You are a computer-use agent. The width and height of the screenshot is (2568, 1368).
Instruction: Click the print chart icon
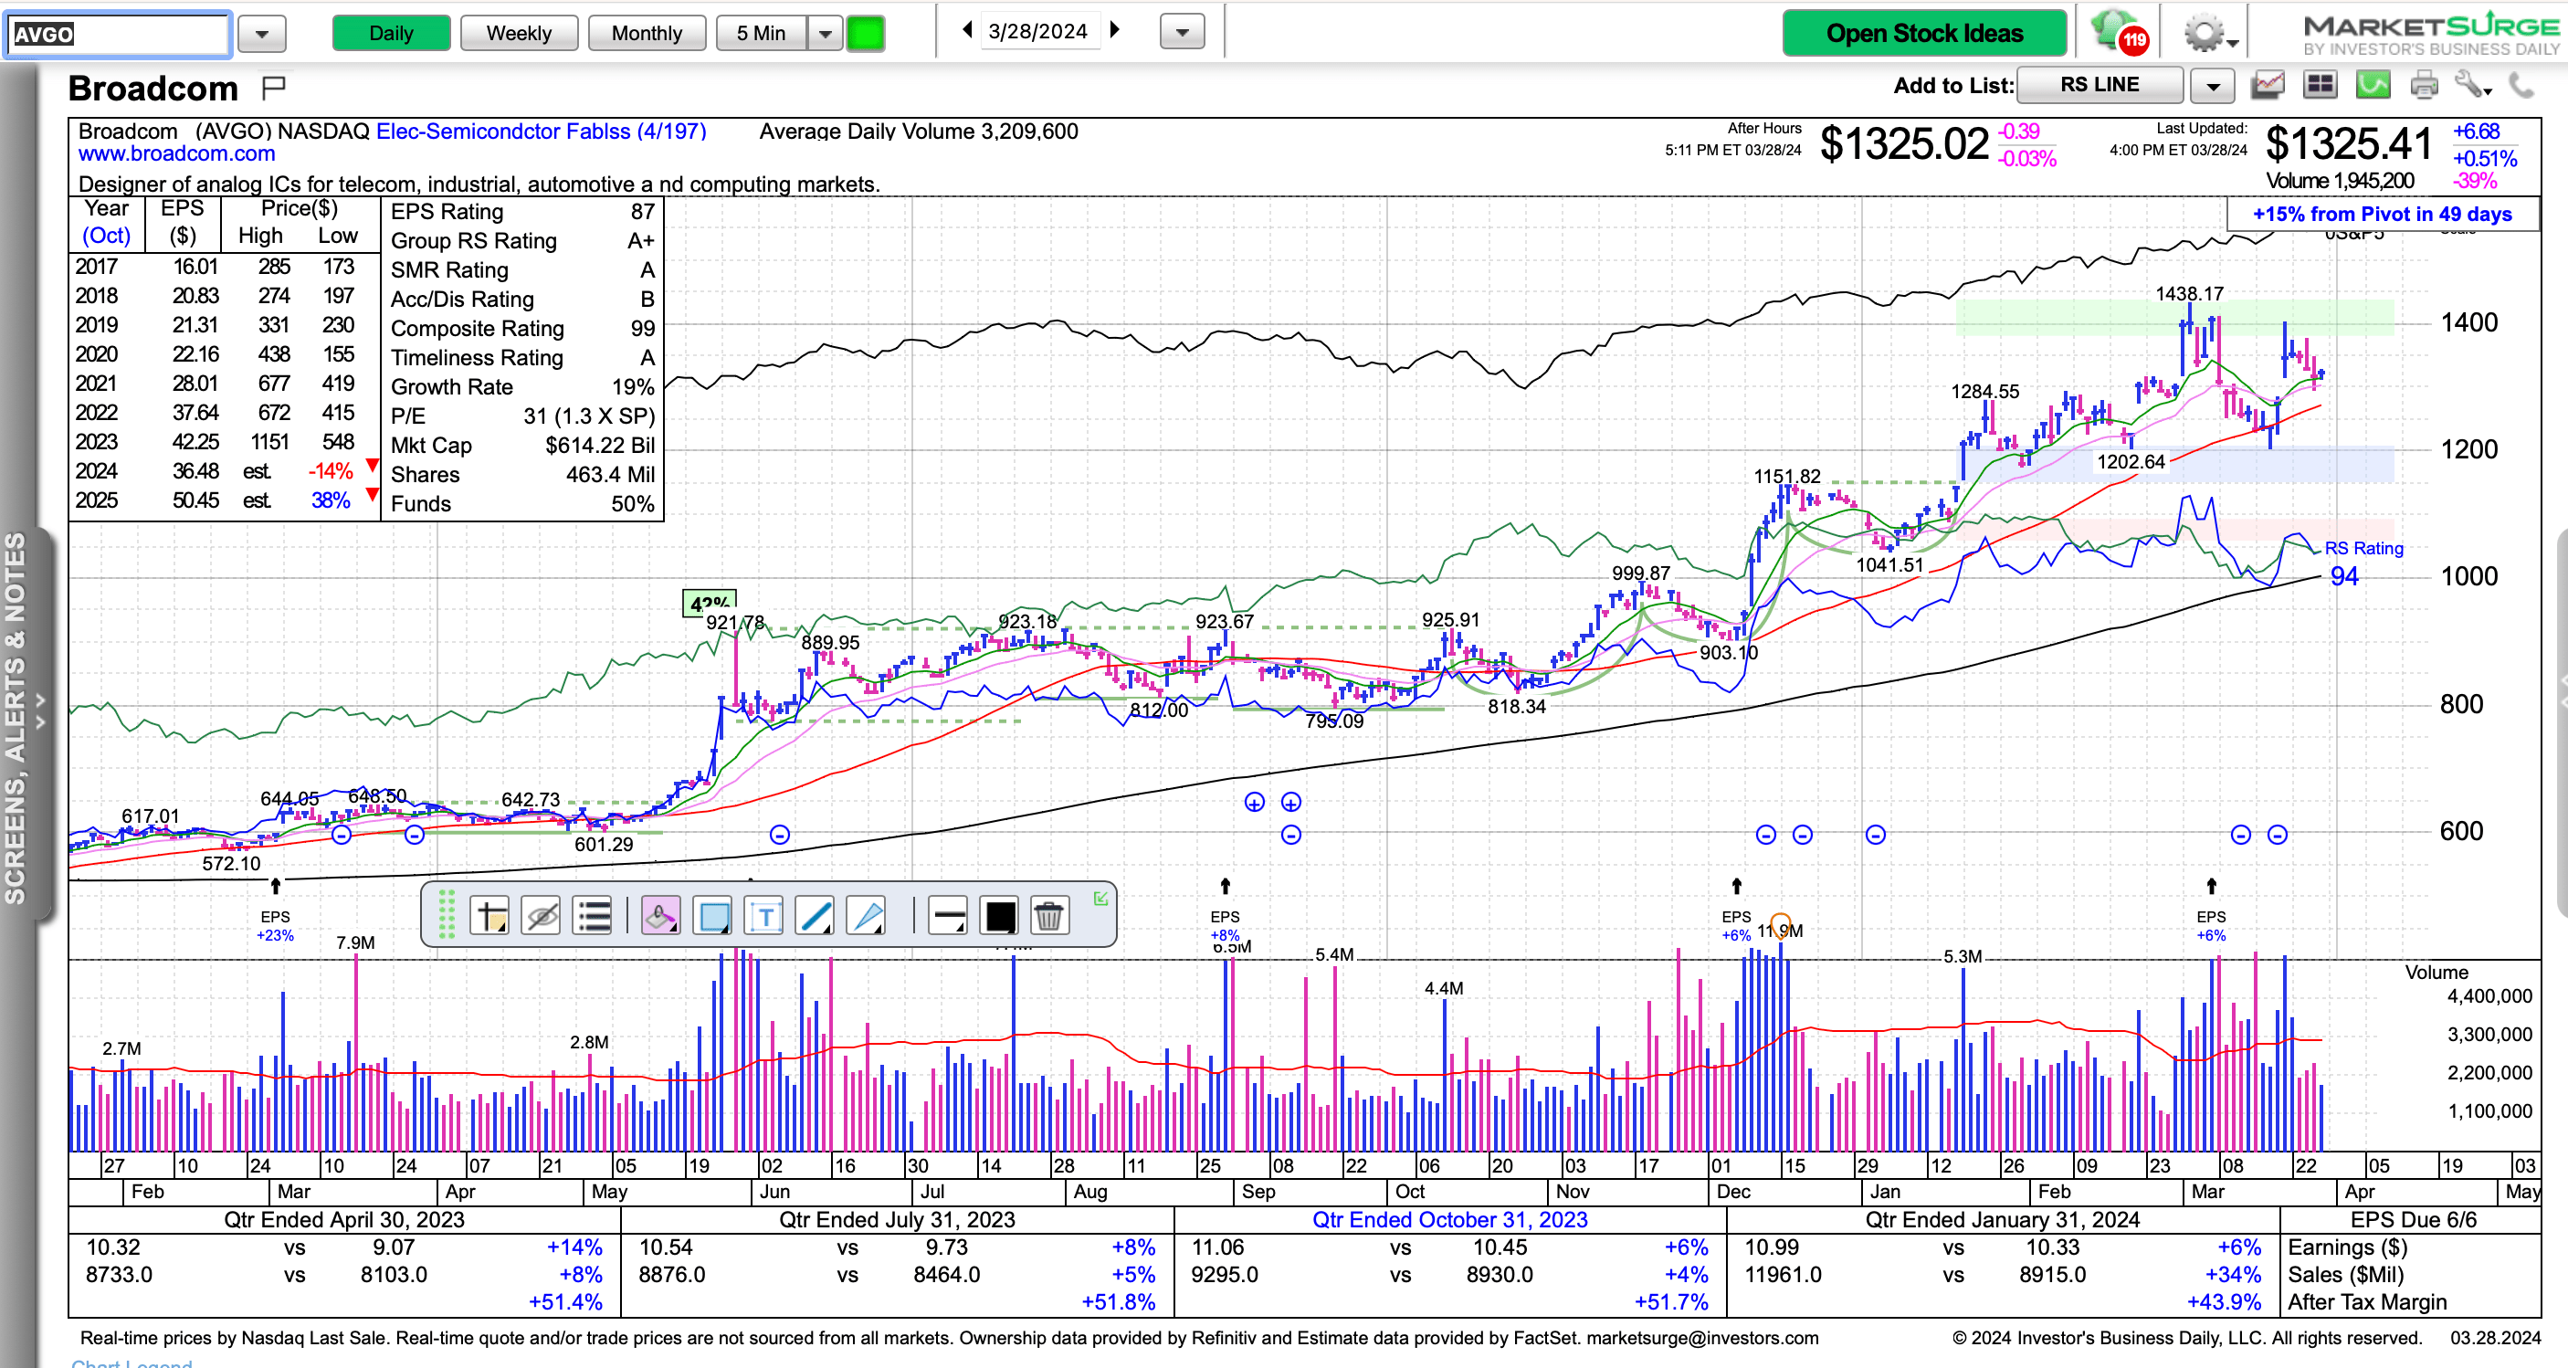click(2423, 86)
